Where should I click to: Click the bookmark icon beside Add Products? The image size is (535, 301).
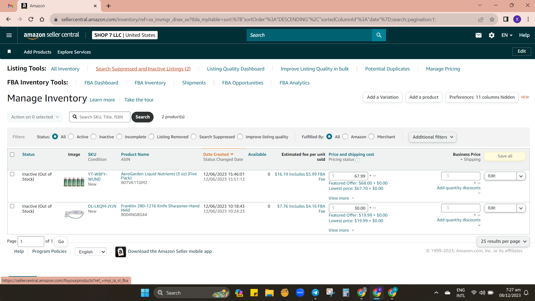click(9, 52)
